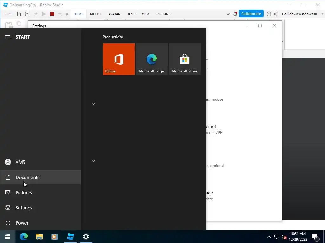This screenshot has height=243, width=325.
Task: Switch to Roblox Studio on the taskbar
Action: [70, 237]
